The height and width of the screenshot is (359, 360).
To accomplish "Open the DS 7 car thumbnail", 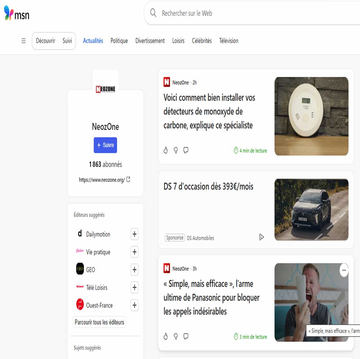I will tap(311, 210).
